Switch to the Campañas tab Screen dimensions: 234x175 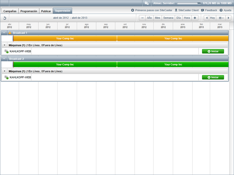pos(10,11)
